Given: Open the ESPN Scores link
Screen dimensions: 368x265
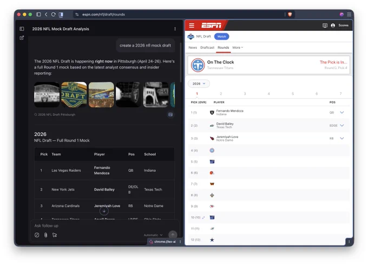Looking at the screenshot, I should click(x=343, y=25).
